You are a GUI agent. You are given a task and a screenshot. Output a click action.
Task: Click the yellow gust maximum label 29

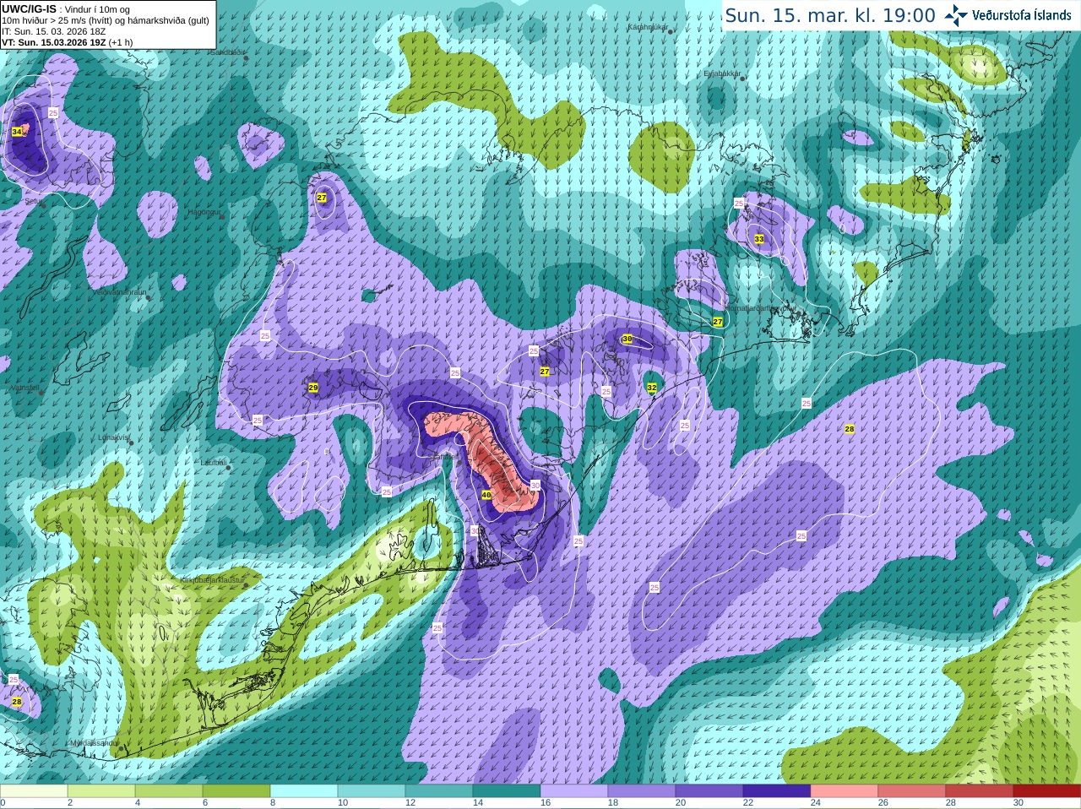click(313, 388)
